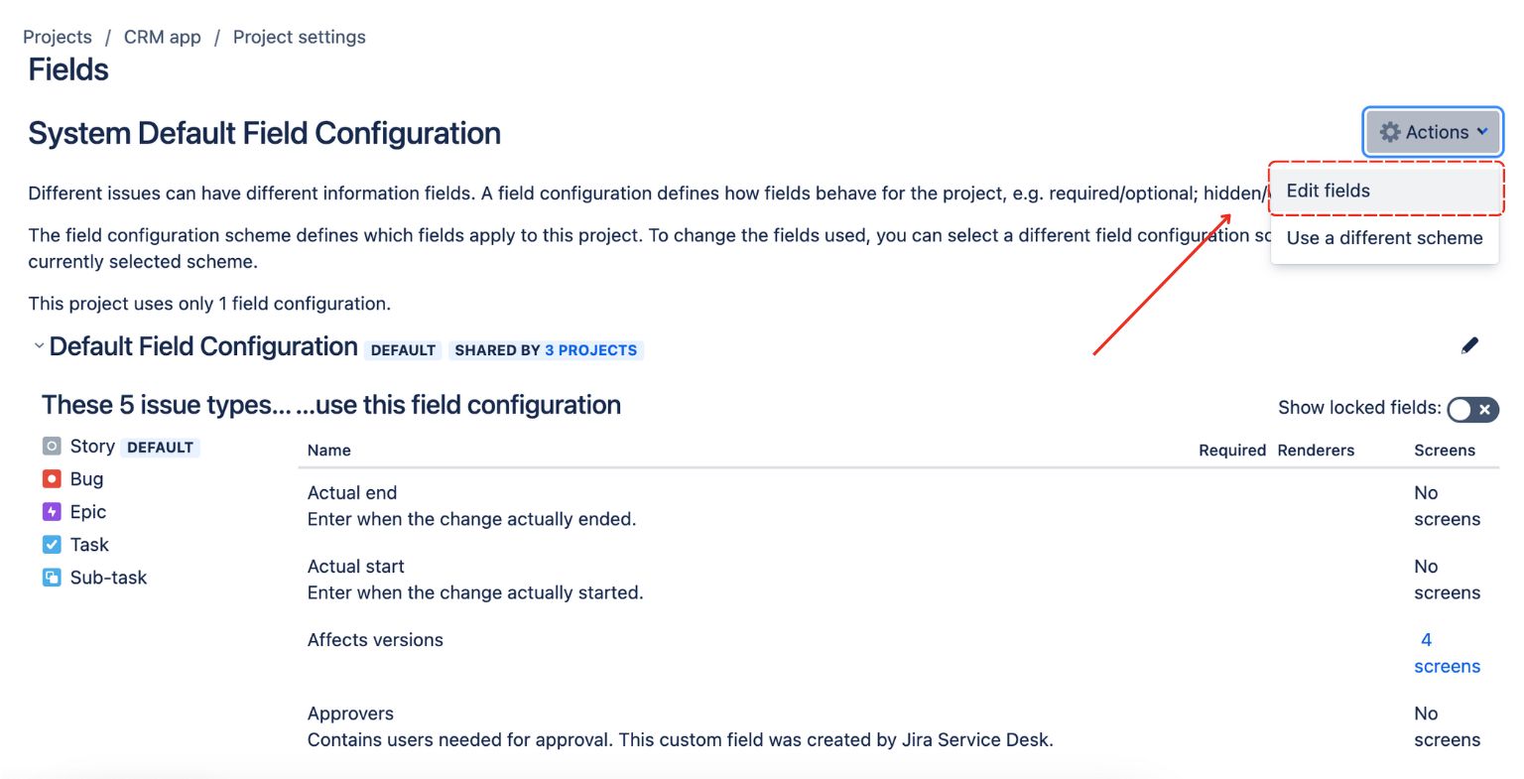Go to Project settings via breadcrumb
The width and height of the screenshot is (1524, 779).
(298, 36)
